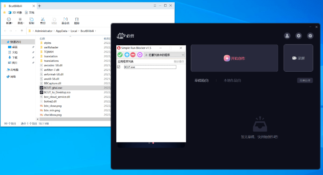The image size is (323, 175).
Task: Expand the chevron after BcutBilibili in breadcrumb
Action: point(96,31)
